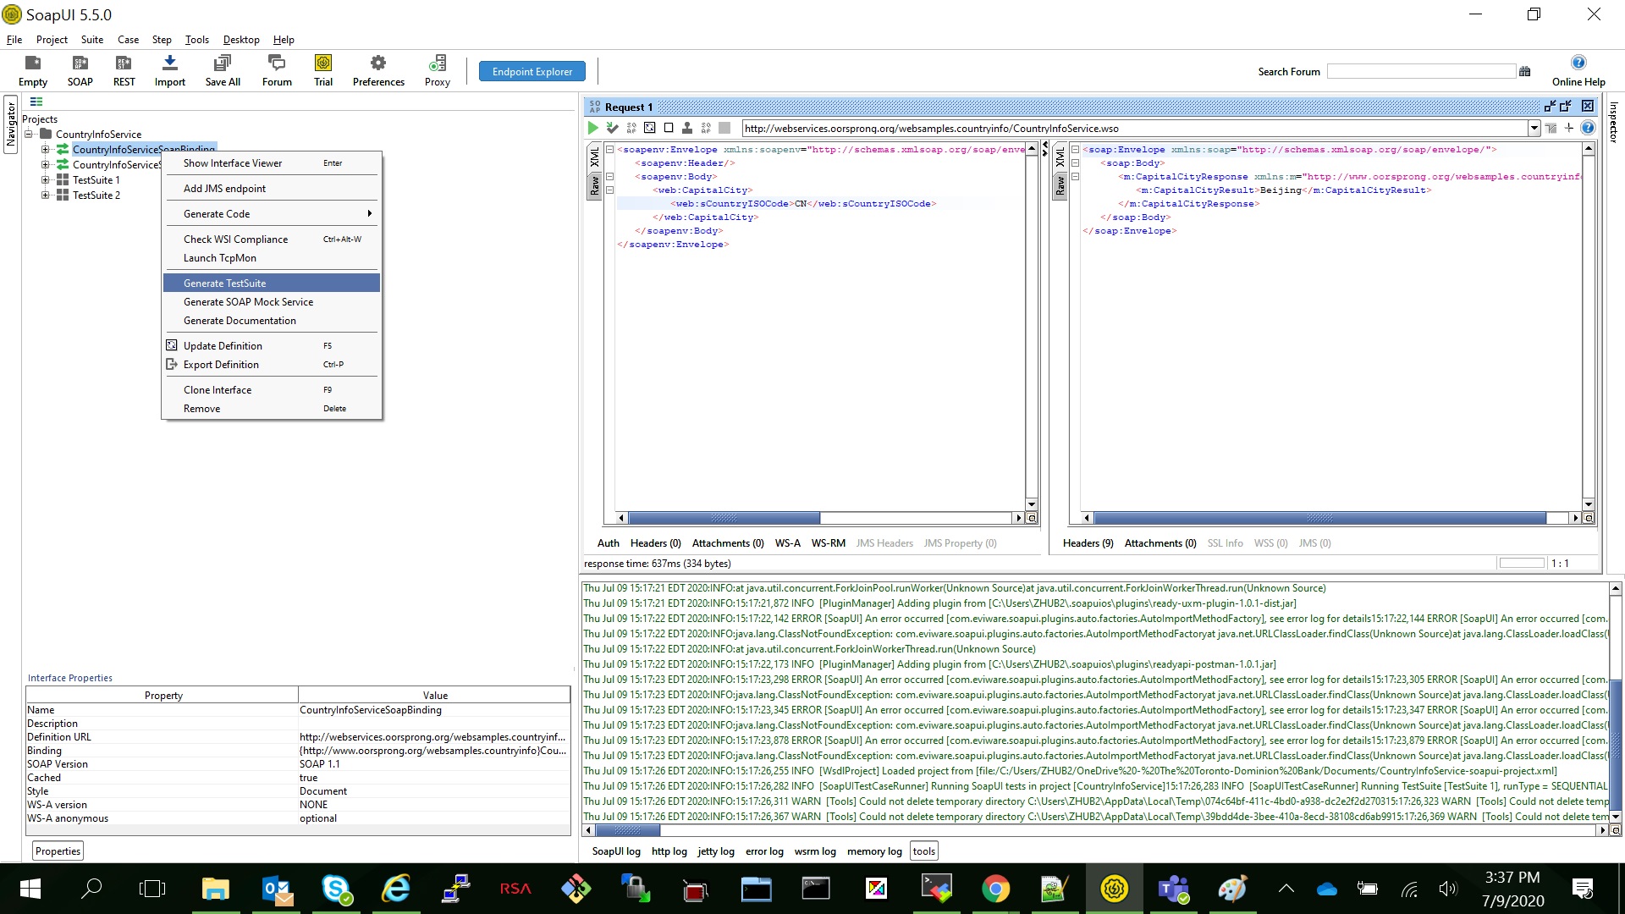
Task: Switch to the Headers tab in response
Action: pos(1087,542)
